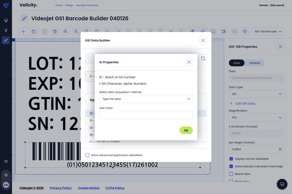292x194 pixels.
Task: Open the Magnification dropdown
Action: point(256,117)
